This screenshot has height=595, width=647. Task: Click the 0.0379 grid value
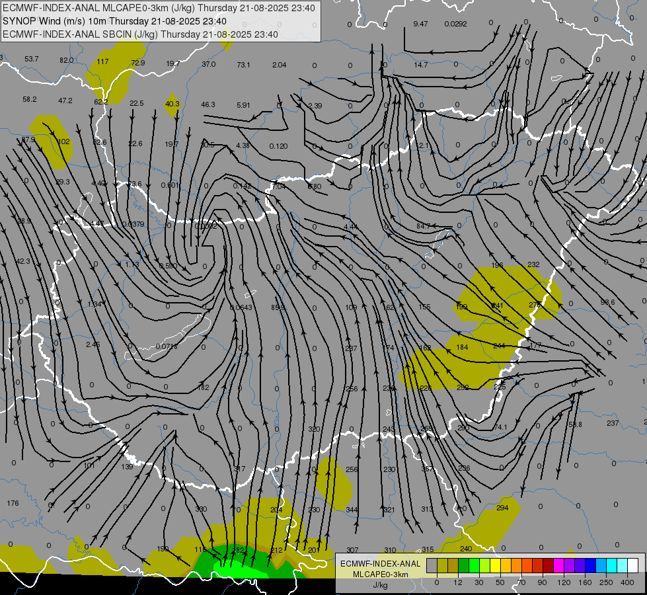click(x=133, y=224)
